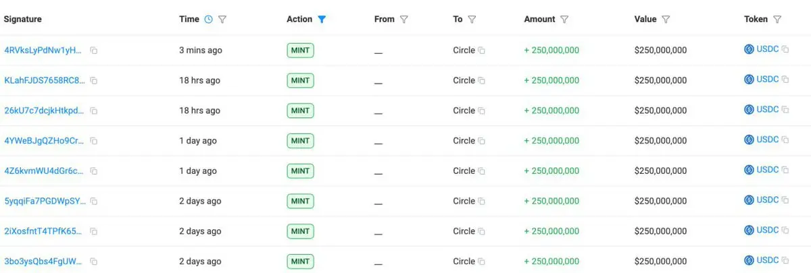
Task: Open transaction 26kU7c7dcjkHtkpd signature link
Action: (x=45, y=111)
